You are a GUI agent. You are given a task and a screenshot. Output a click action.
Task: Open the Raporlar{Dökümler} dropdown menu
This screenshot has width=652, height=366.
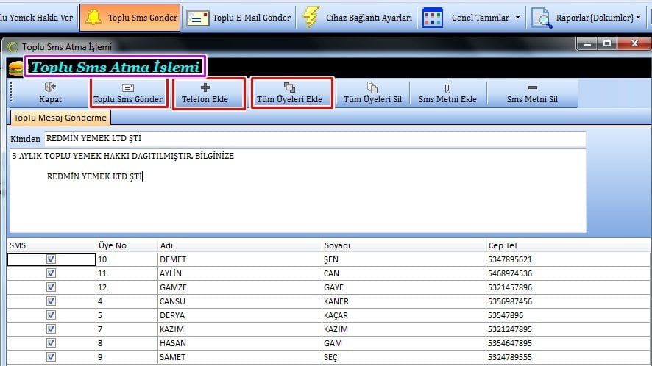589,18
